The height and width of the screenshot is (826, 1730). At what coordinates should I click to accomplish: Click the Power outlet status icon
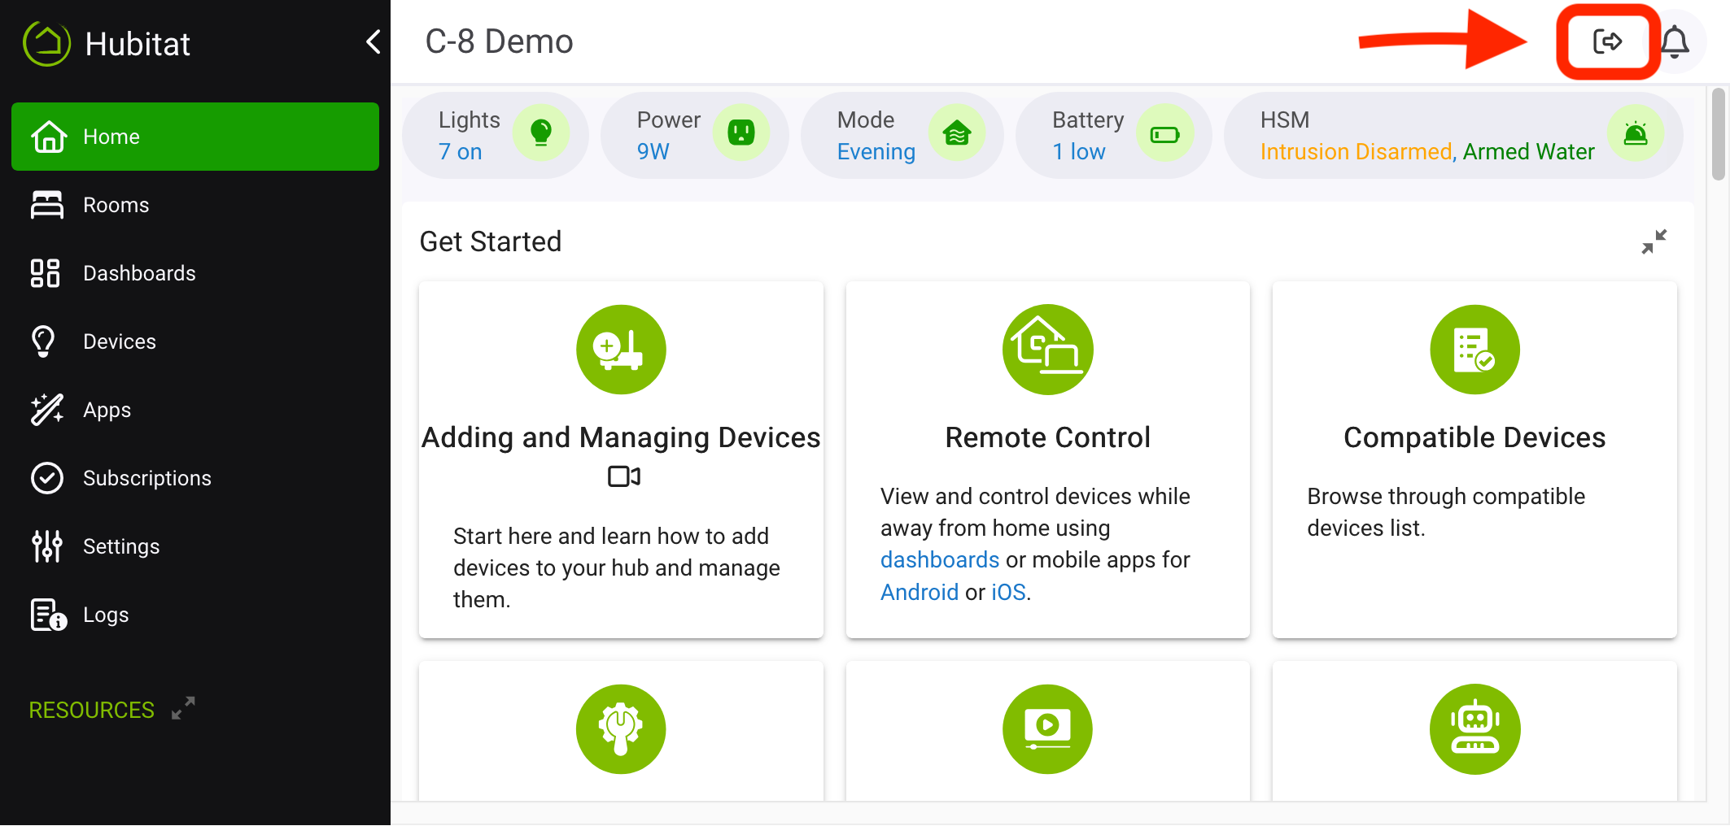740,133
